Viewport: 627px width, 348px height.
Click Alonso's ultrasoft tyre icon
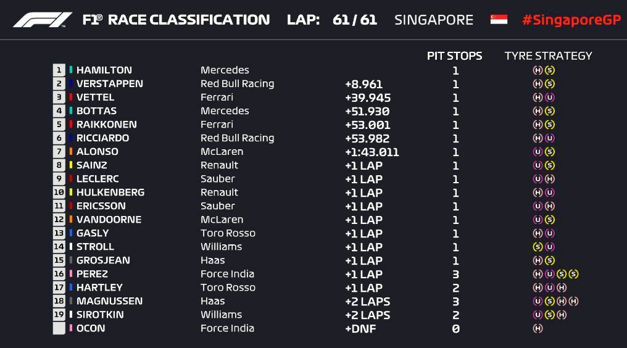(538, 152)
